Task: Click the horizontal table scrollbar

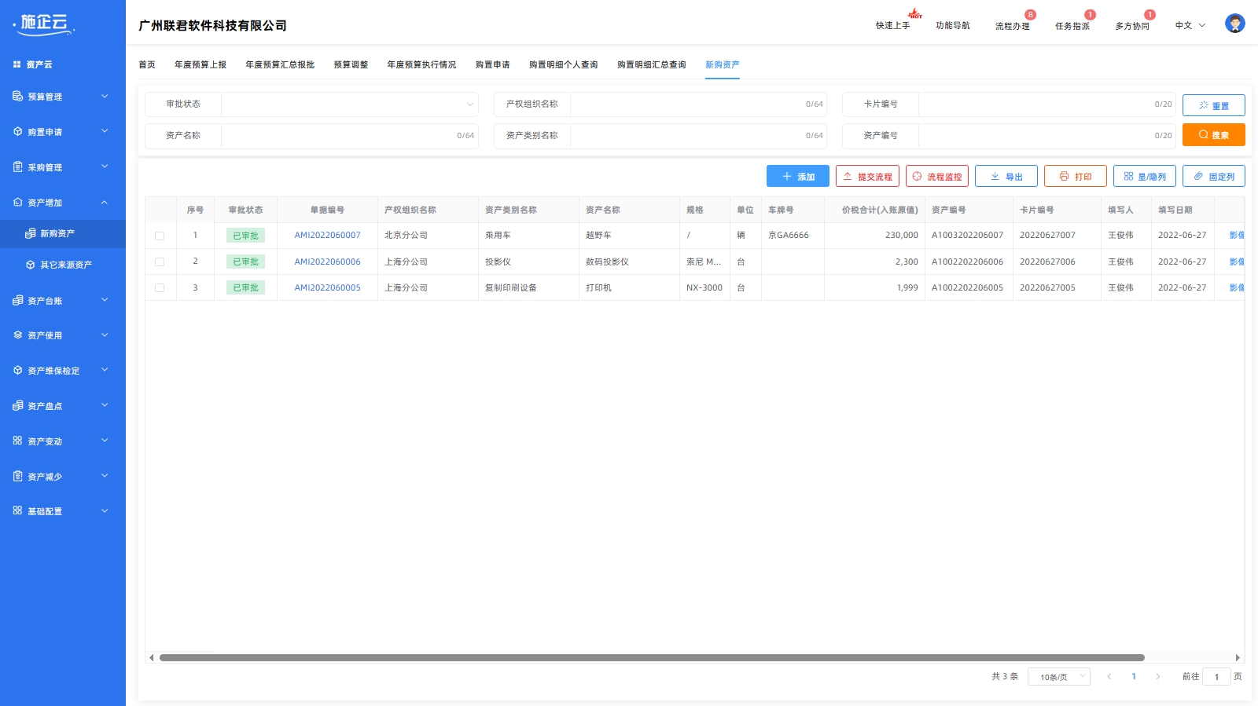Action: click(x=652, y=658)
